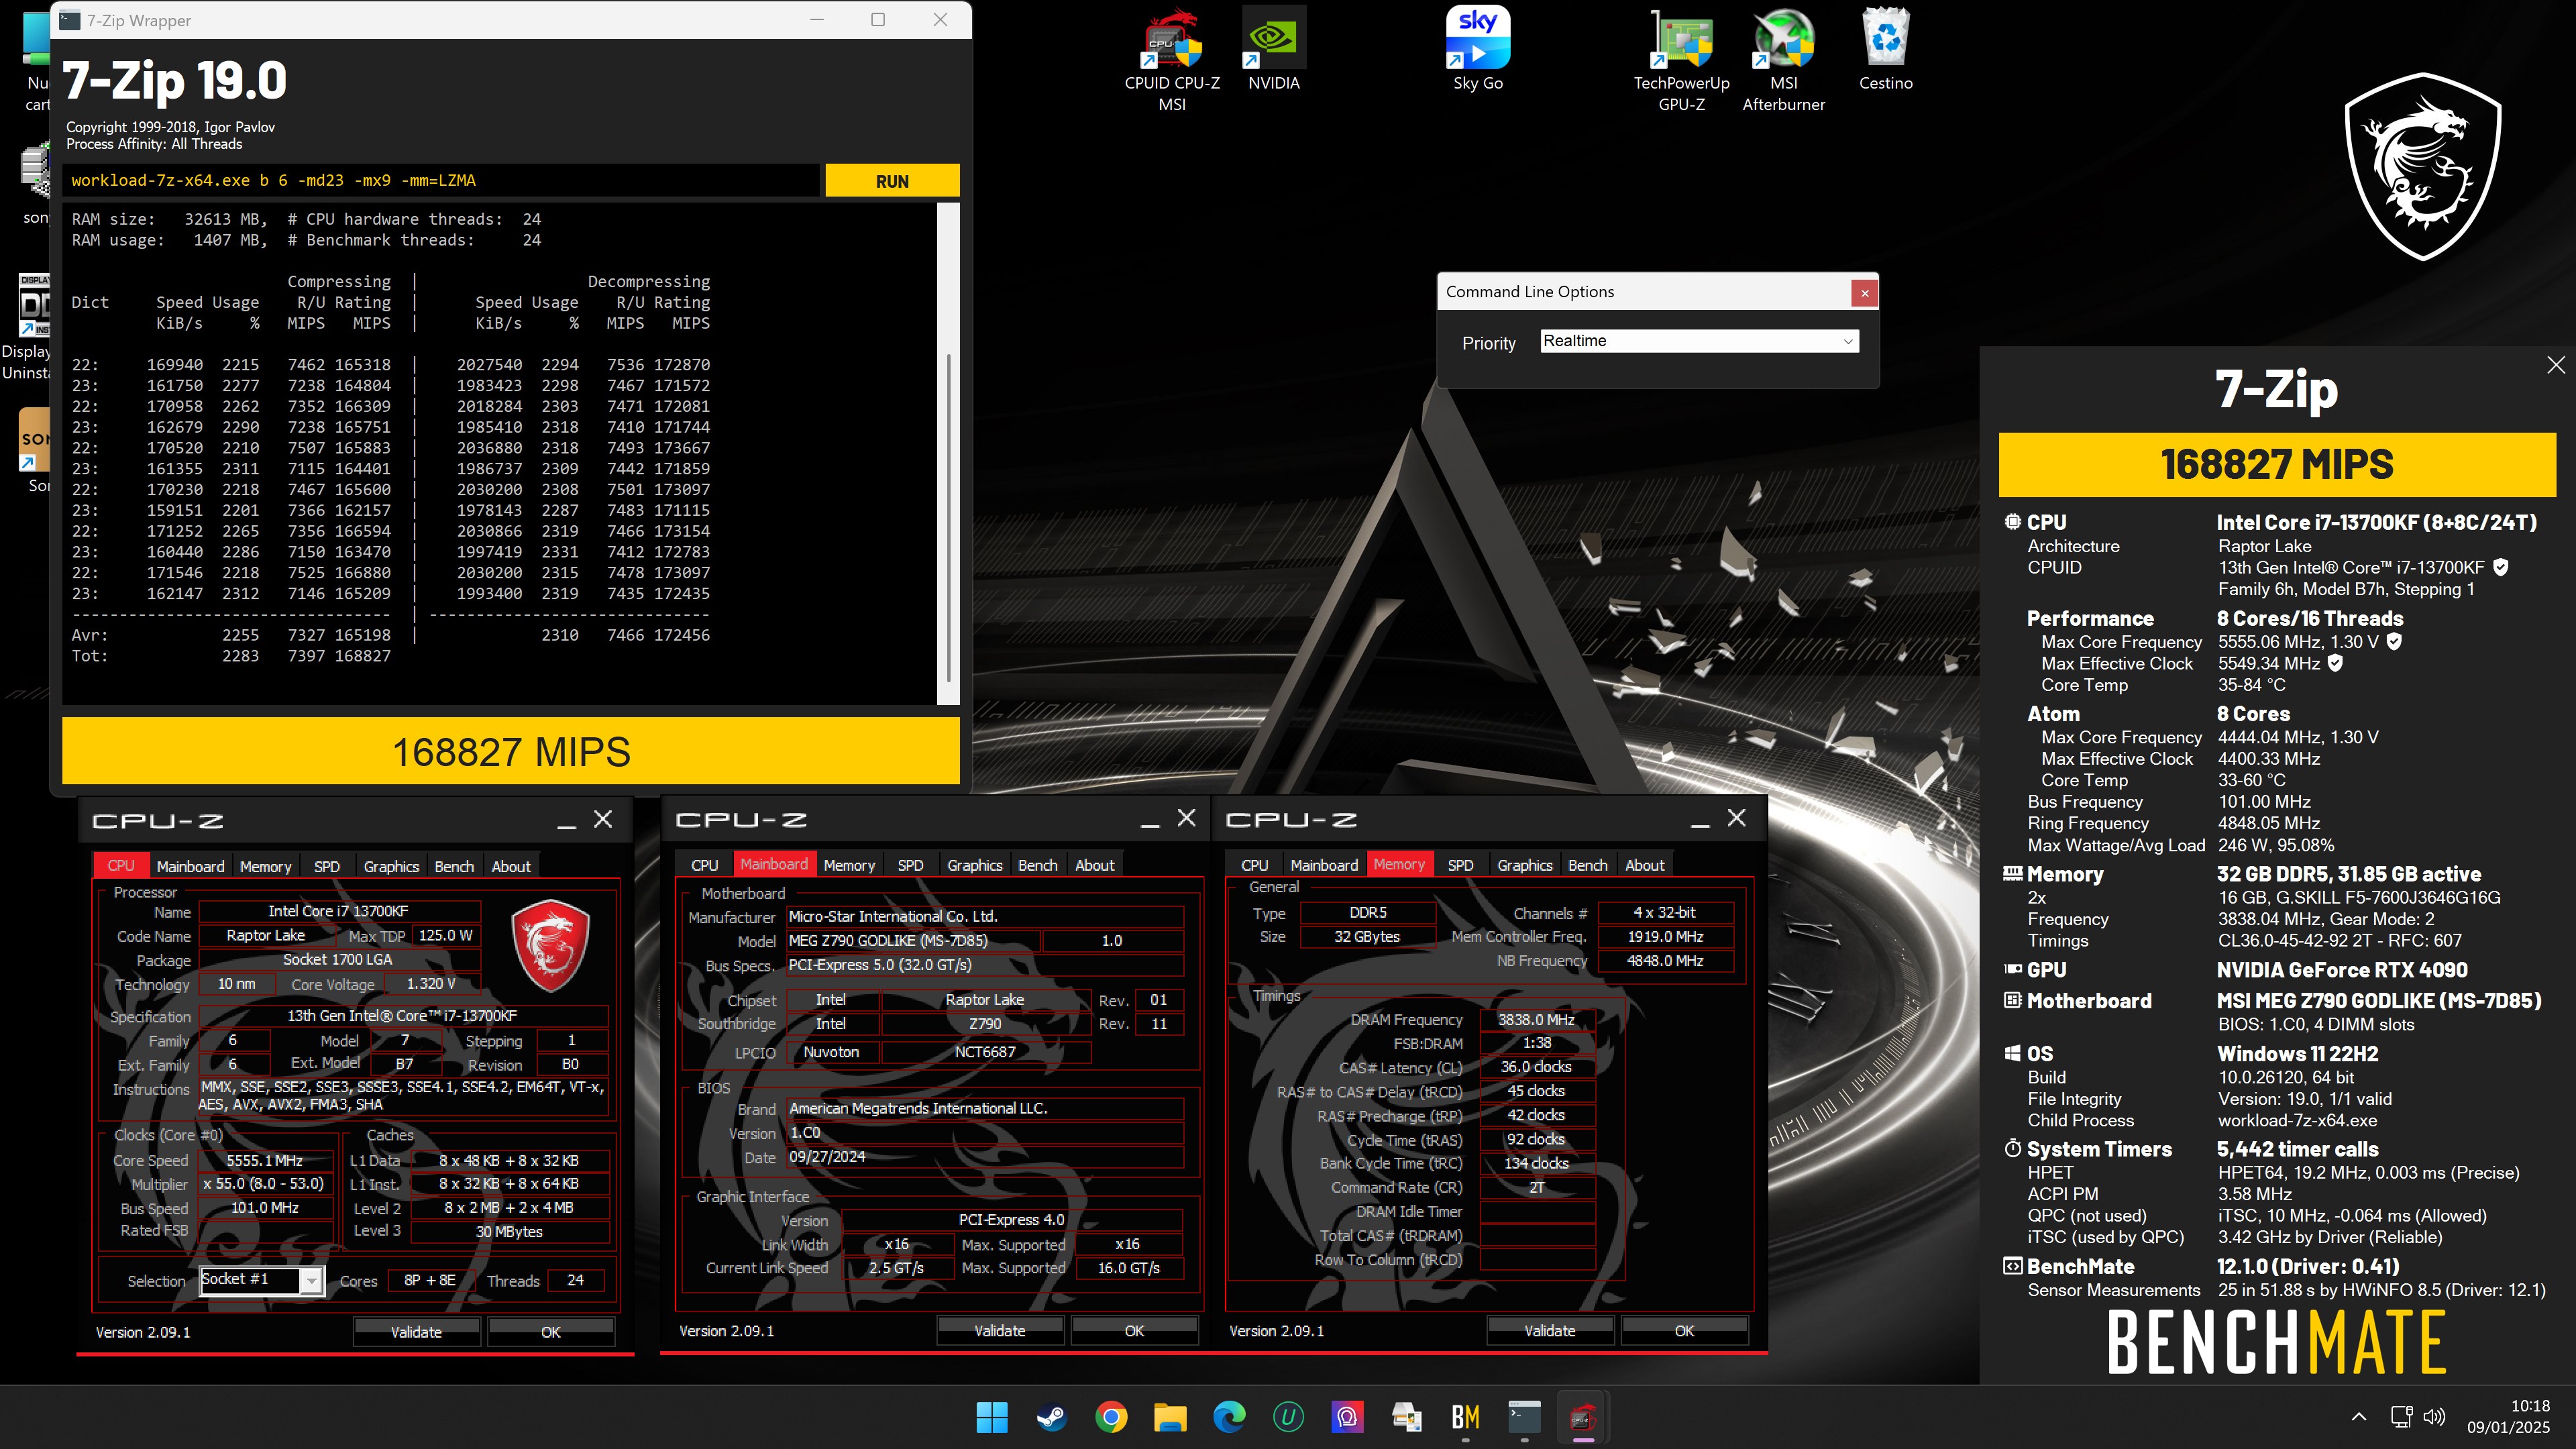Open the purple square taskbar app icon
Viewport: 2576px width, 1449px height.
(1347, 1417)
